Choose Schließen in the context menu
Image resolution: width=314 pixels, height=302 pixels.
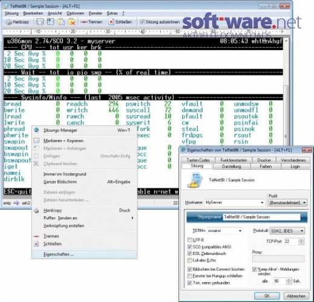click(85, 244)
